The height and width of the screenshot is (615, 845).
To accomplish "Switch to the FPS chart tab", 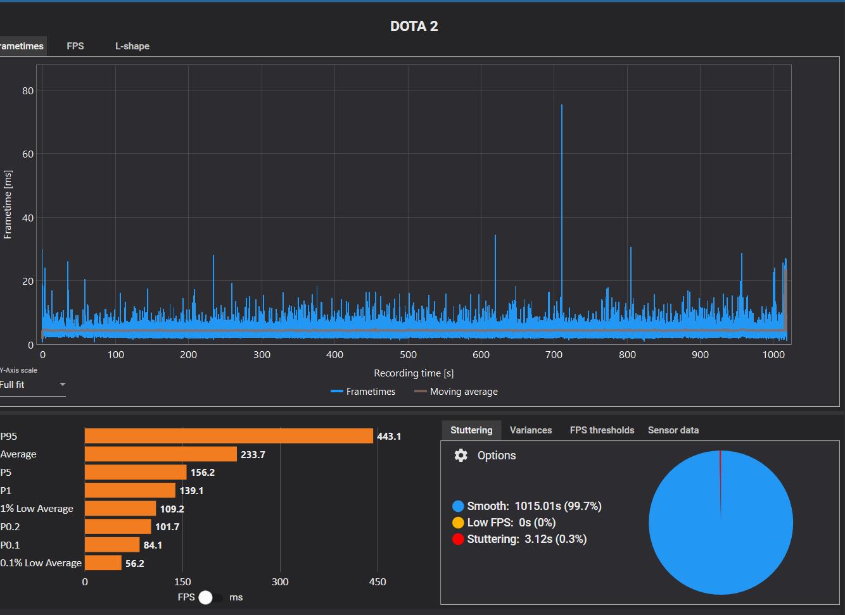I will pyautogui.click(x=75, y=46).
